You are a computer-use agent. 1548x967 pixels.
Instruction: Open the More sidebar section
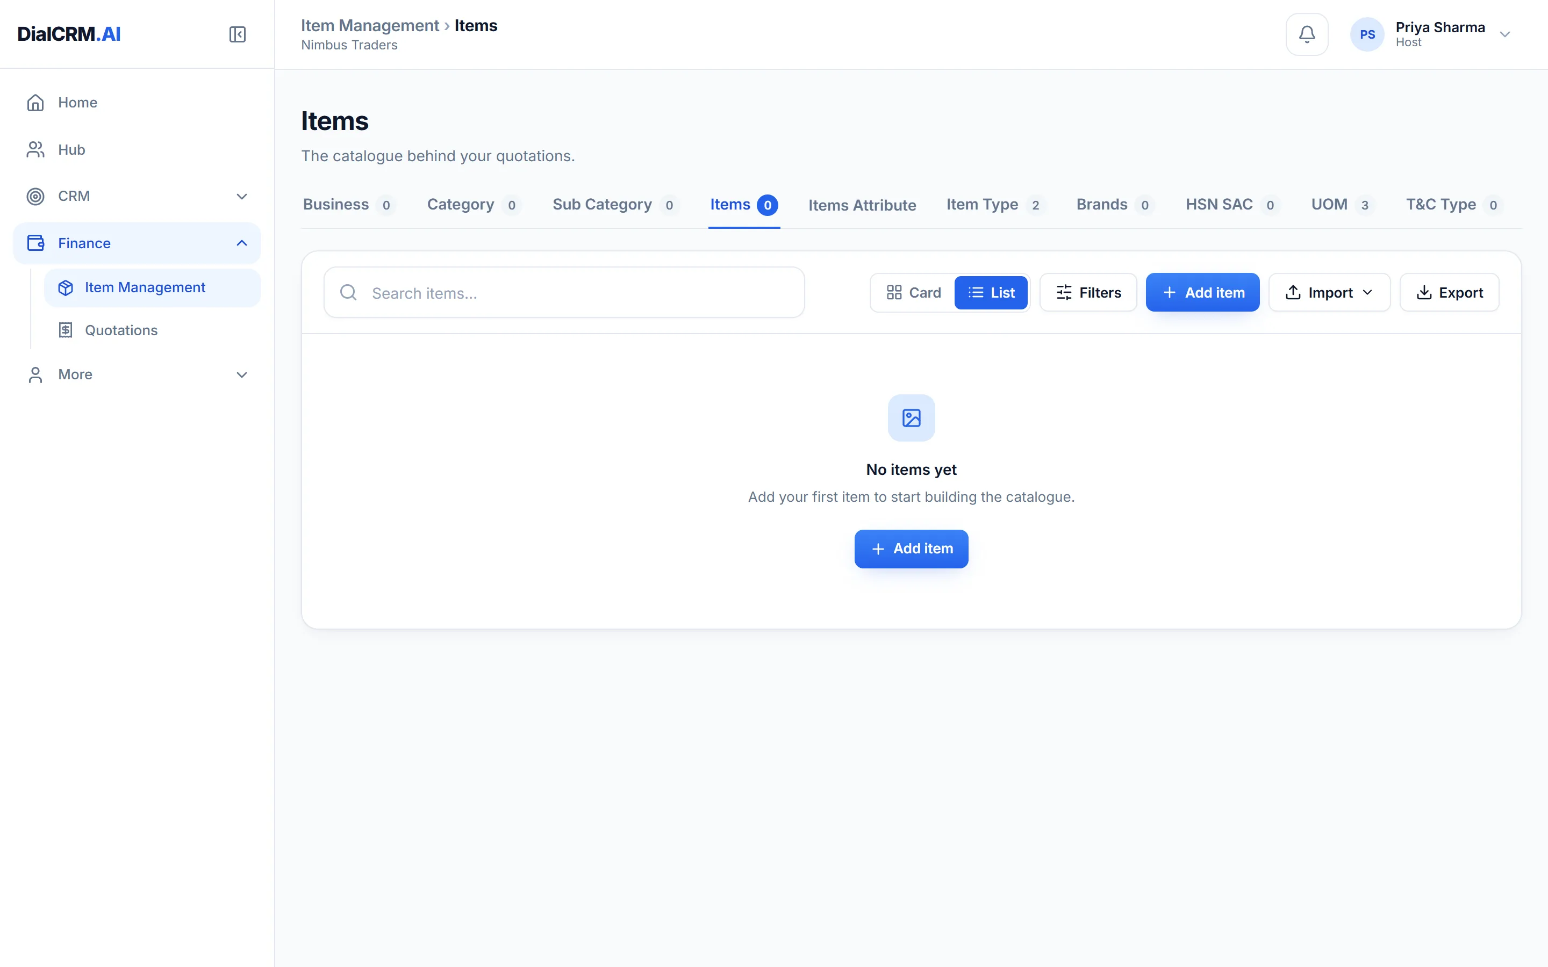pos(136,375)
